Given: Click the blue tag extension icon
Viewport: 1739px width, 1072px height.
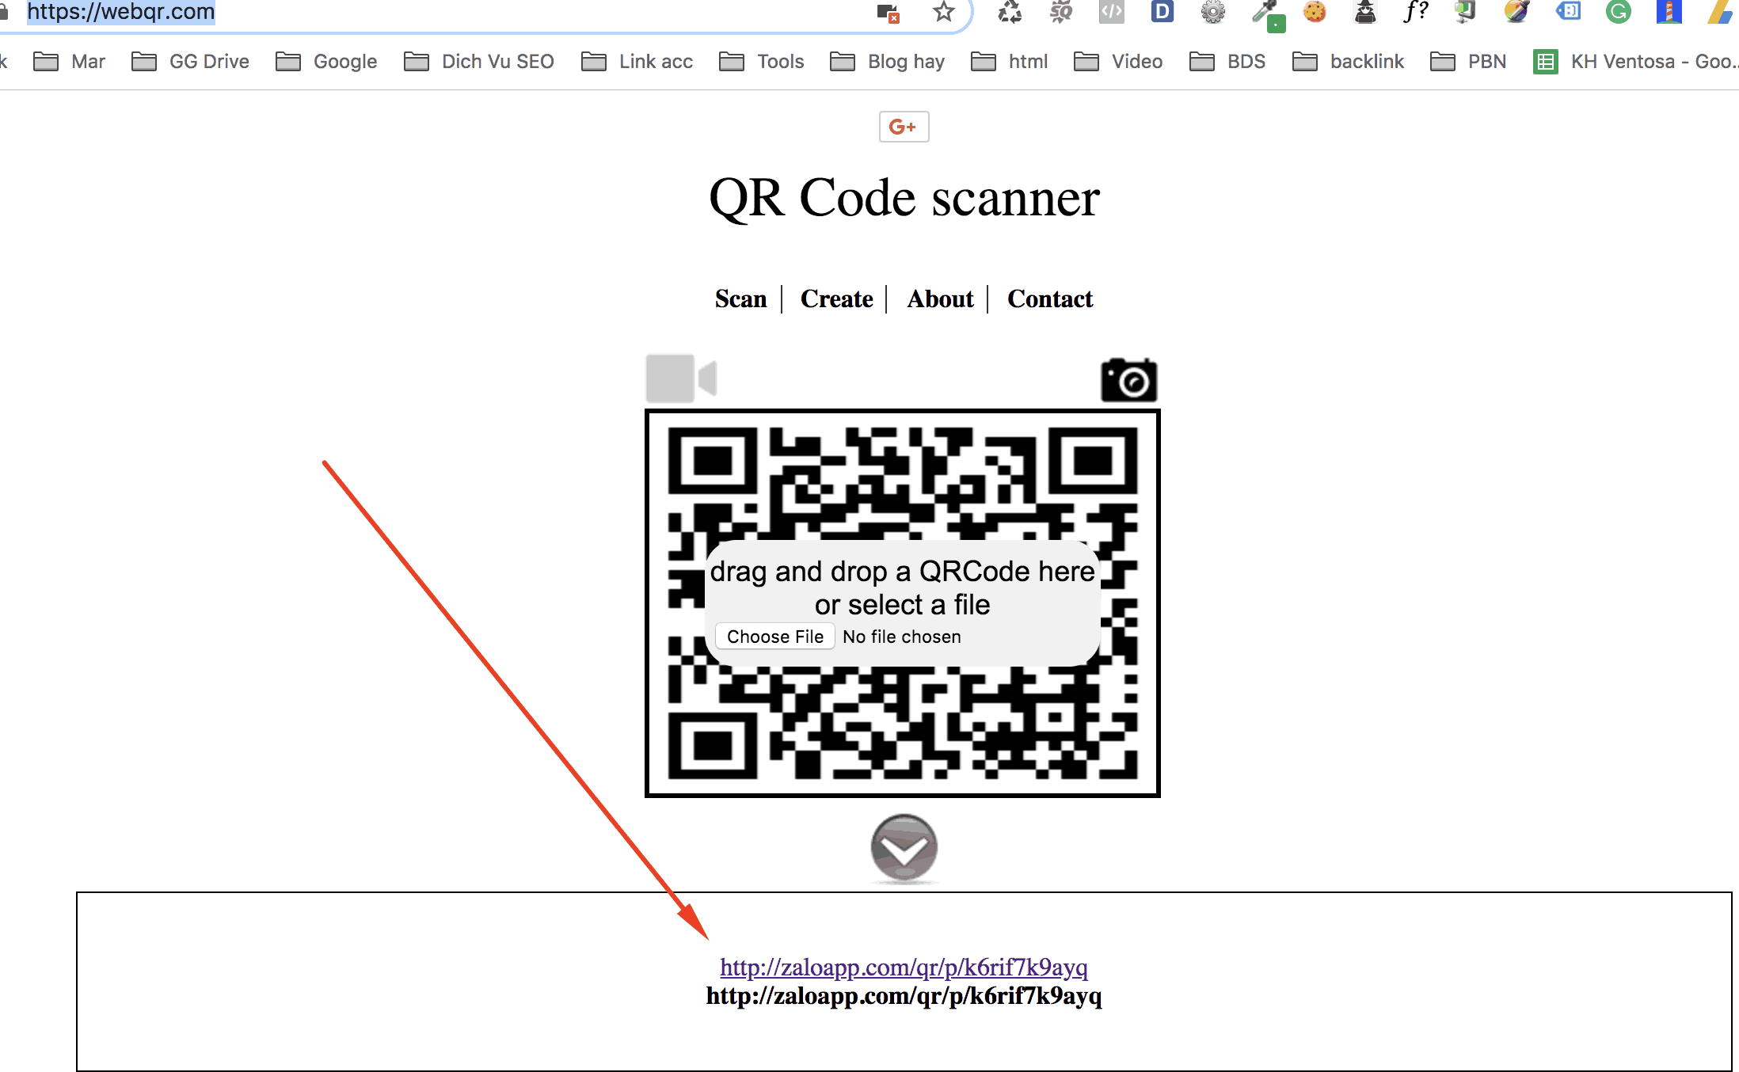Looking at the screenshot, I should click(1568, 12).
